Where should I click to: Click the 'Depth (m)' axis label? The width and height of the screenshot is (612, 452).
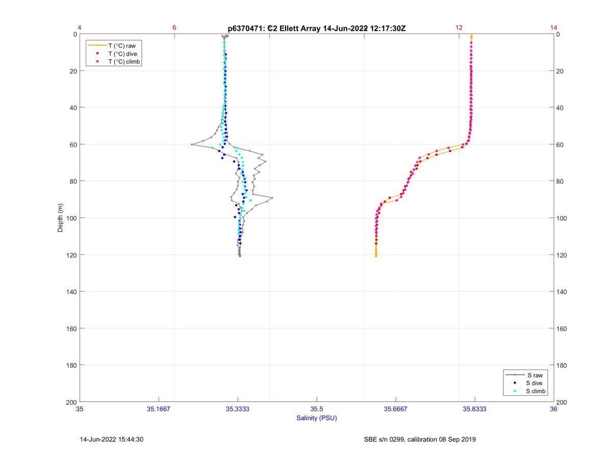[61, 218]
